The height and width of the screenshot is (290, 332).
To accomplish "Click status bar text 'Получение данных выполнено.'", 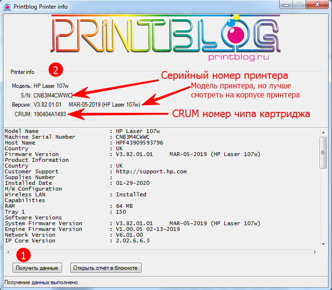I will (x=42, y=282).
